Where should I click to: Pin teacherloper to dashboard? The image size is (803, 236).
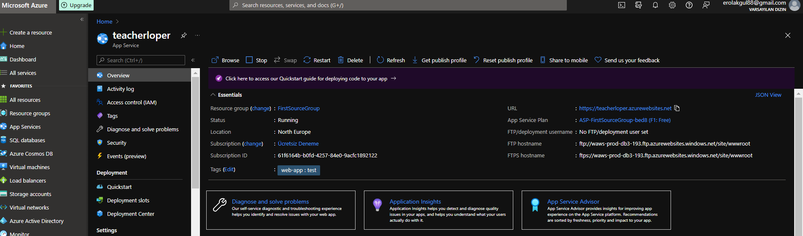[184, 36]
